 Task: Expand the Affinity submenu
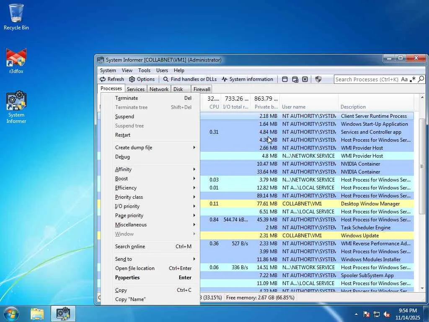(x=150, y=169)
